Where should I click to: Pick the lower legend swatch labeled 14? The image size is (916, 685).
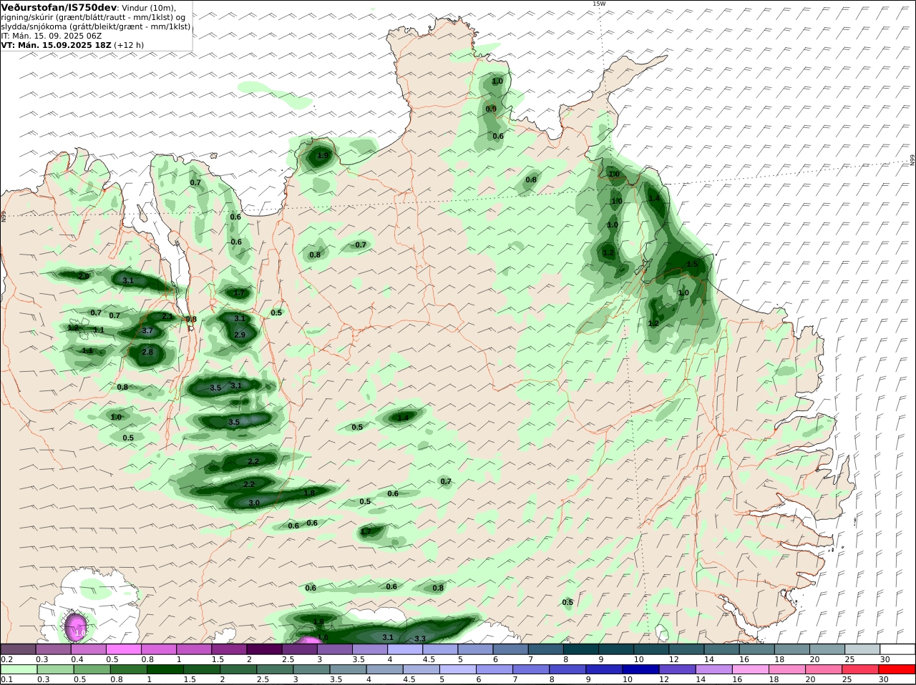(713, 669)
